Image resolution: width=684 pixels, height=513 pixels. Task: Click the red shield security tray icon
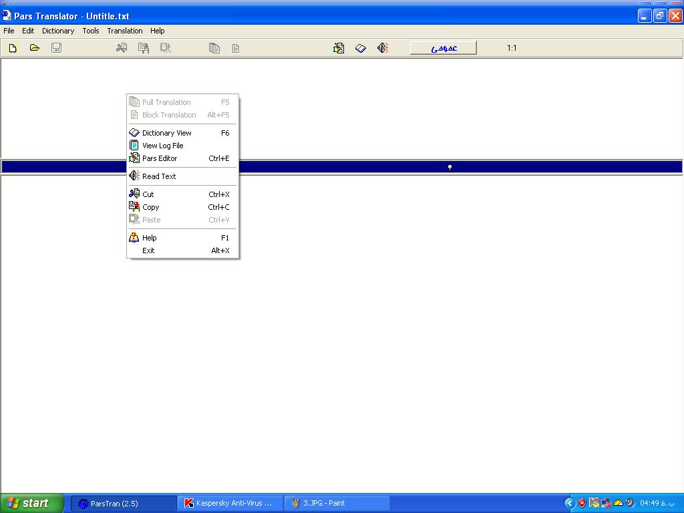pyautogui.click(x=582, y=504)
